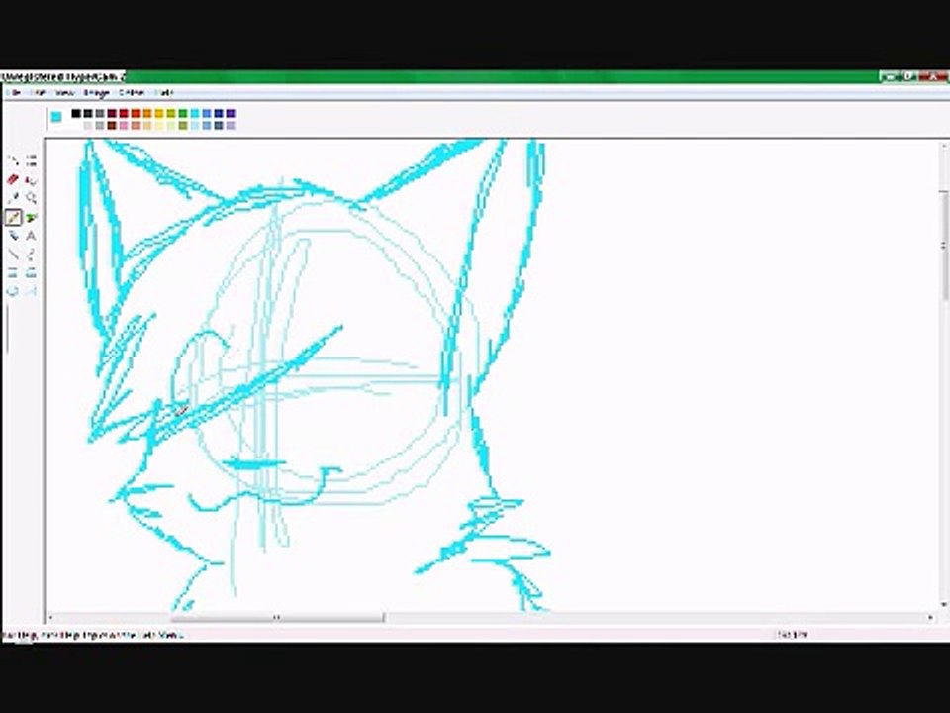The width and height of the screenshot is (950, 713).
Task: Choose the pink swatch in bottom row
Action: pos(124,126)
